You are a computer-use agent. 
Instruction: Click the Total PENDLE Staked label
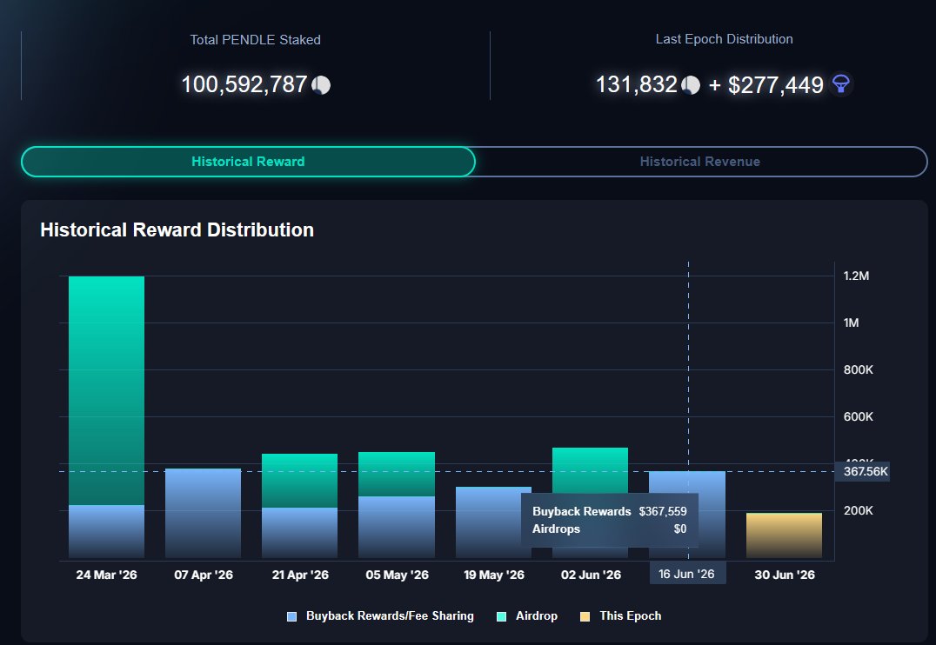[x=256, y=40]
